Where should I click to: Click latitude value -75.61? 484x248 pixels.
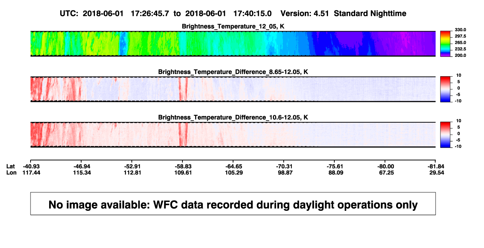(335, 166)
